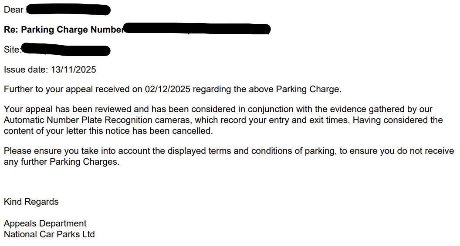Click the 'Site:' label
Viewport: 460px width, 246px height.
tap(12, 50)
